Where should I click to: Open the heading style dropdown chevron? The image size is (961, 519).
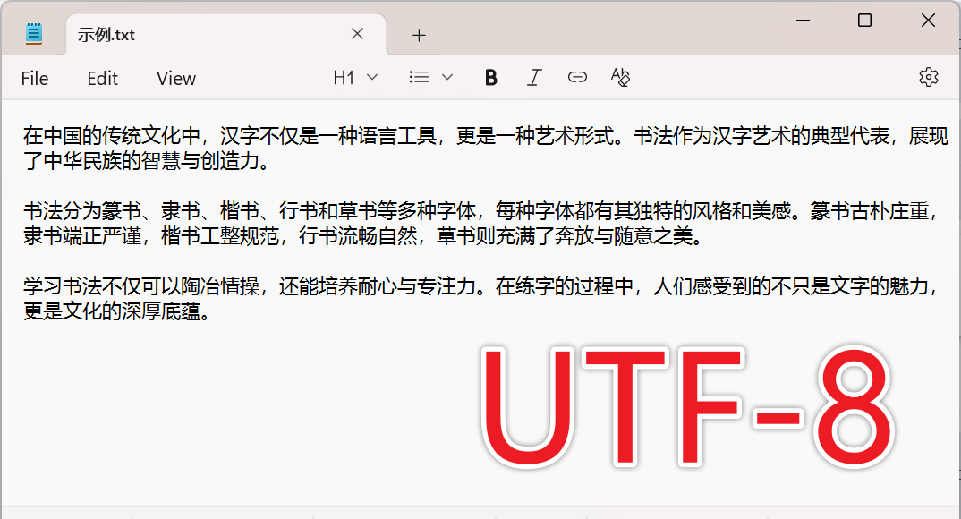(x=370, y=77)
